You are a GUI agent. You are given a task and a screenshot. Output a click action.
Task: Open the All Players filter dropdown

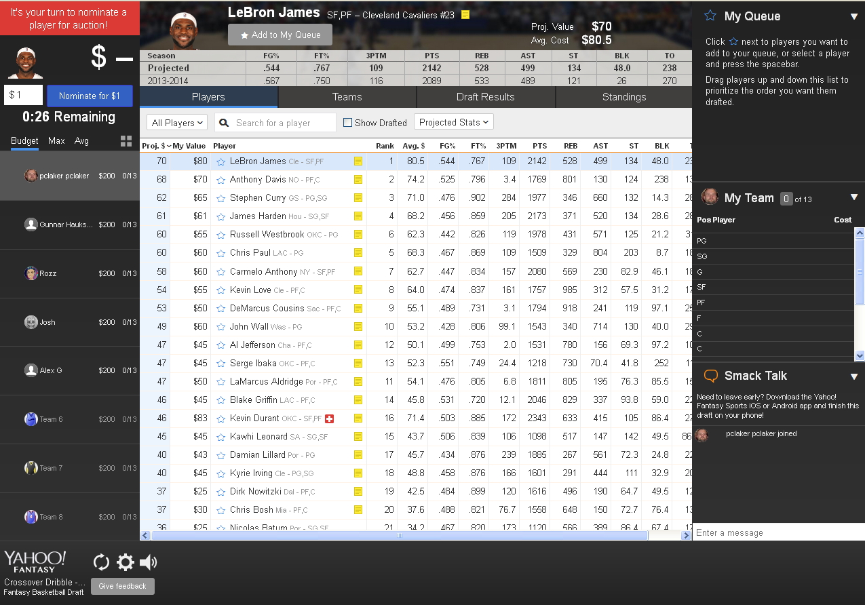(x=178, y=123)
